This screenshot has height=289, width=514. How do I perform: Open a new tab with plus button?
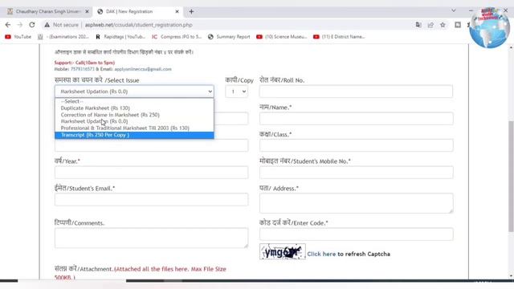(191, 11)
